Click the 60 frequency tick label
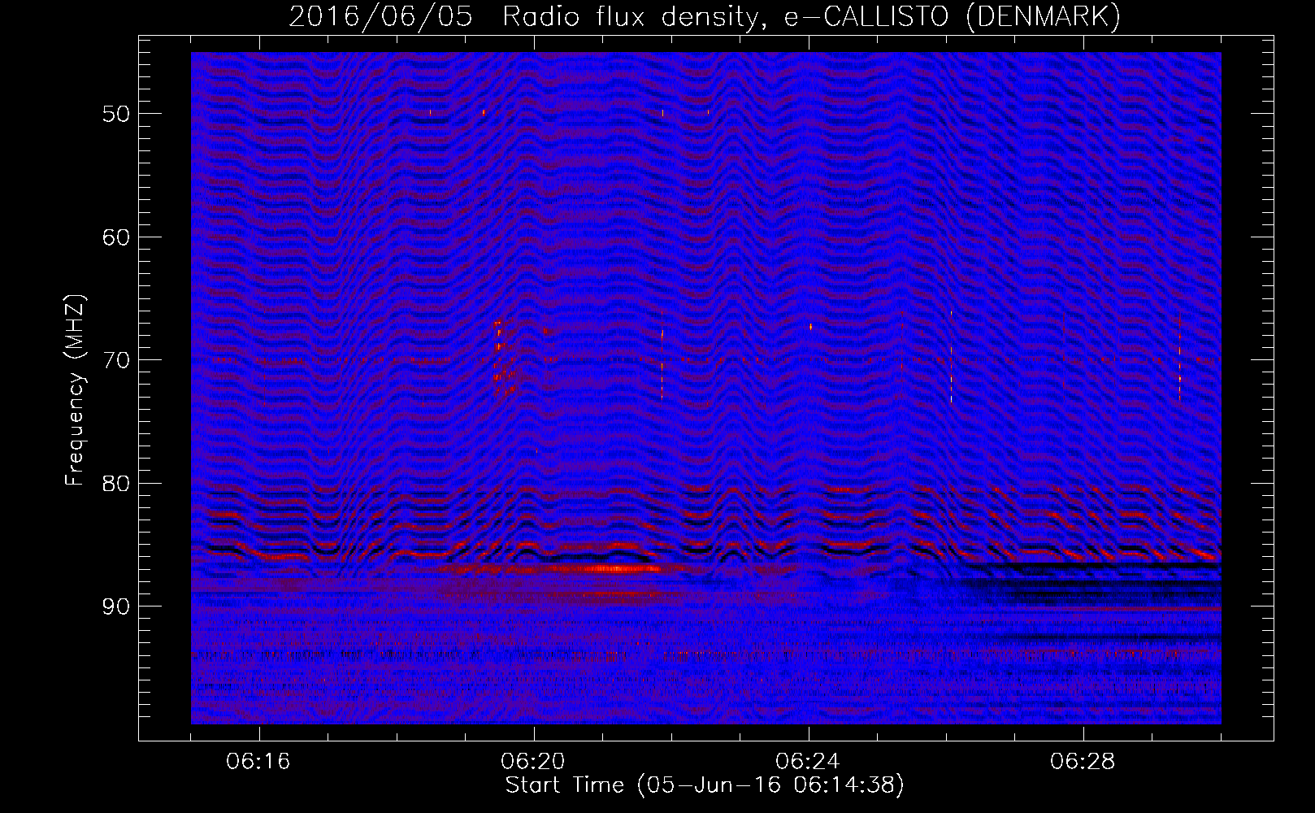1315x813 pixels. (x=115, y=237)
